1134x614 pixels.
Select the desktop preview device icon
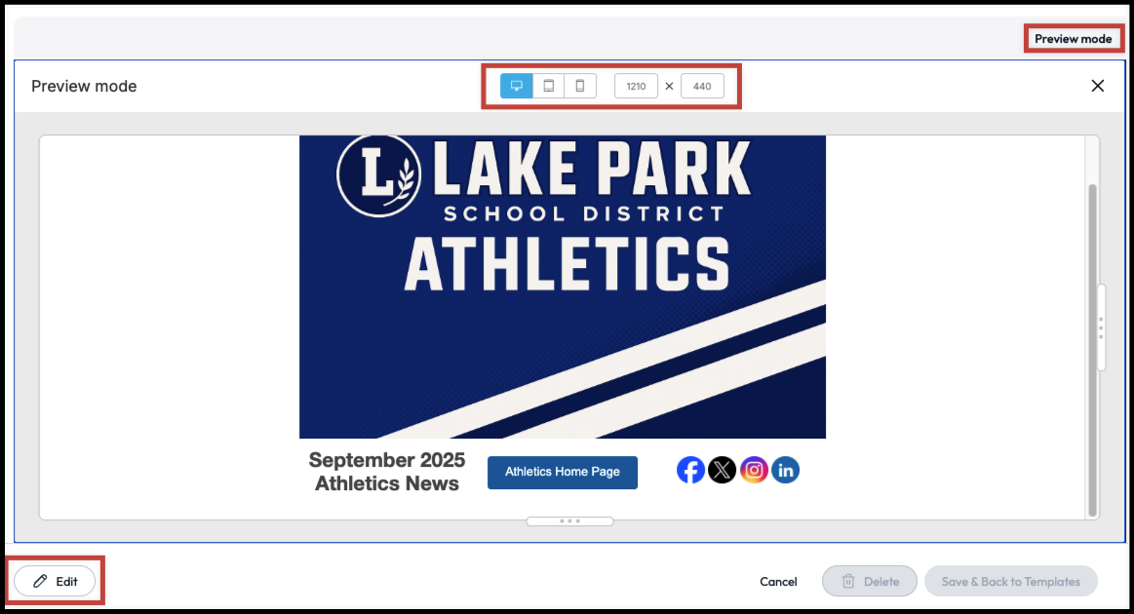(517, 86)
